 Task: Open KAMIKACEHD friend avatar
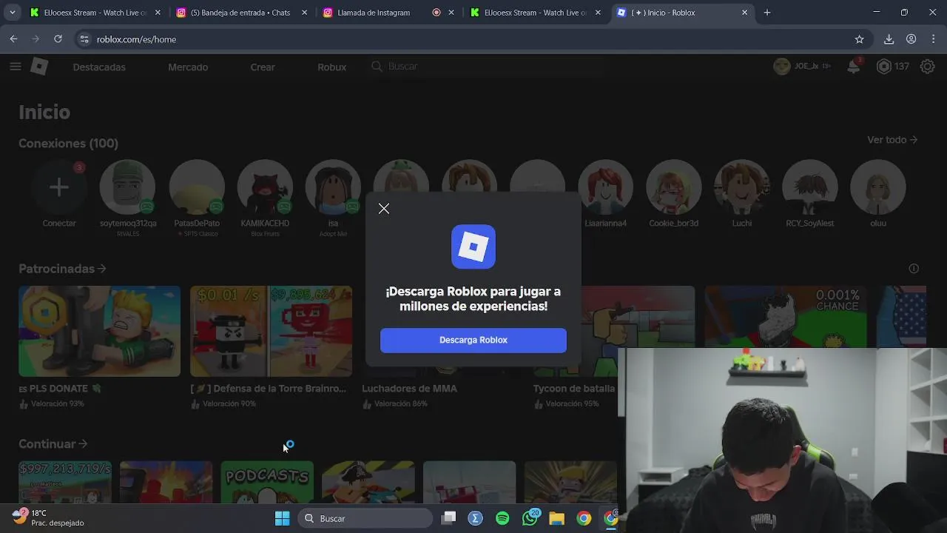tap(265, 187)
